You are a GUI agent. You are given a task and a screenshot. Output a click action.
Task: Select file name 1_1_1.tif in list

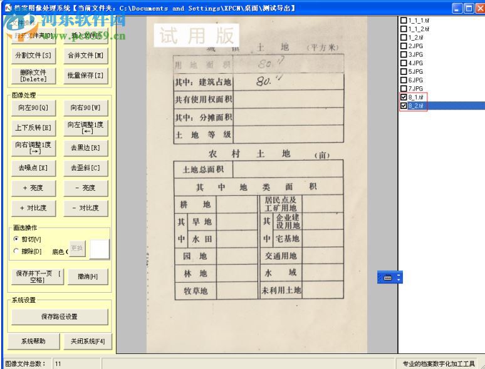[419, 21]
